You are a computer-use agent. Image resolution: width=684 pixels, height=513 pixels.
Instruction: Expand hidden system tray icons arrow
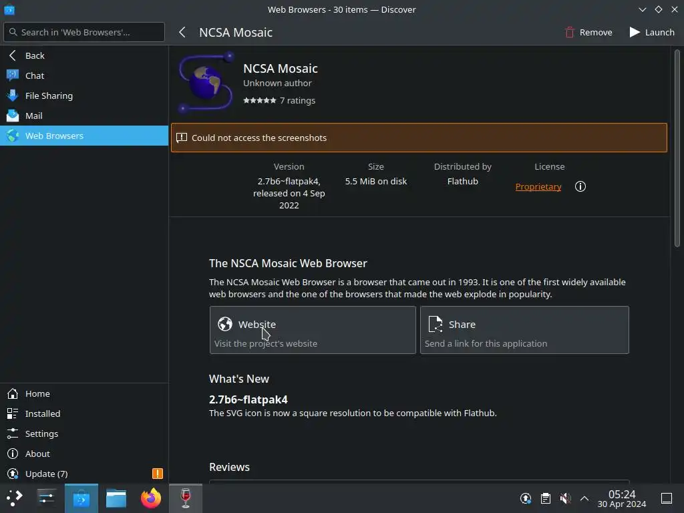tap(584, 498)
